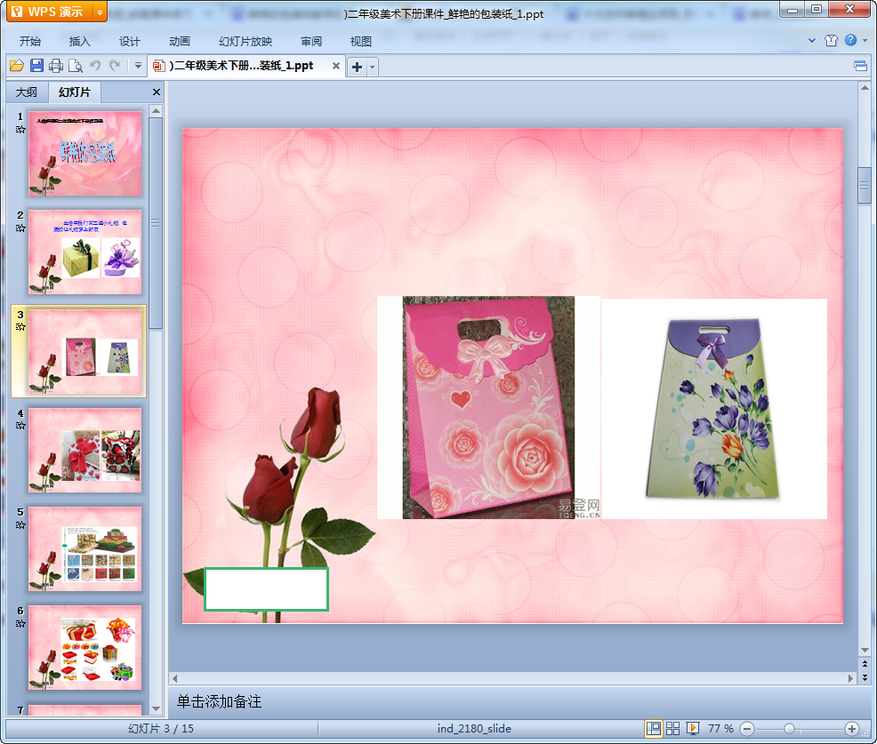Open file with the folder icon
877x744 pixels.
pos(17,66)
